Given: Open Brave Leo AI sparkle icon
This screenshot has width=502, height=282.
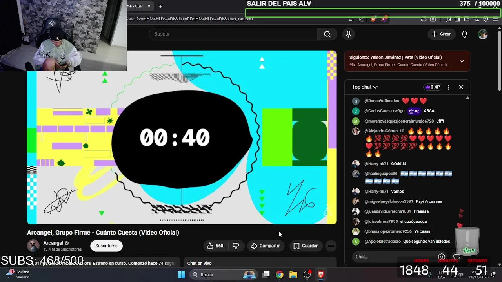Looking at the screenshot, I should (476, 19).
